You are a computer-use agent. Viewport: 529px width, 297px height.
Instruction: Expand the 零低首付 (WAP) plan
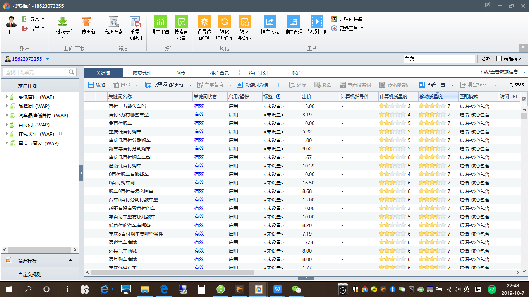coord(7,97)
